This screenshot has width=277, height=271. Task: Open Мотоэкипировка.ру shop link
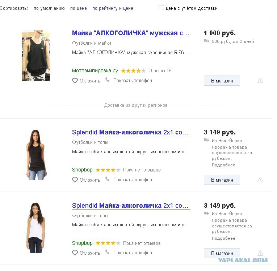[95, 71]
